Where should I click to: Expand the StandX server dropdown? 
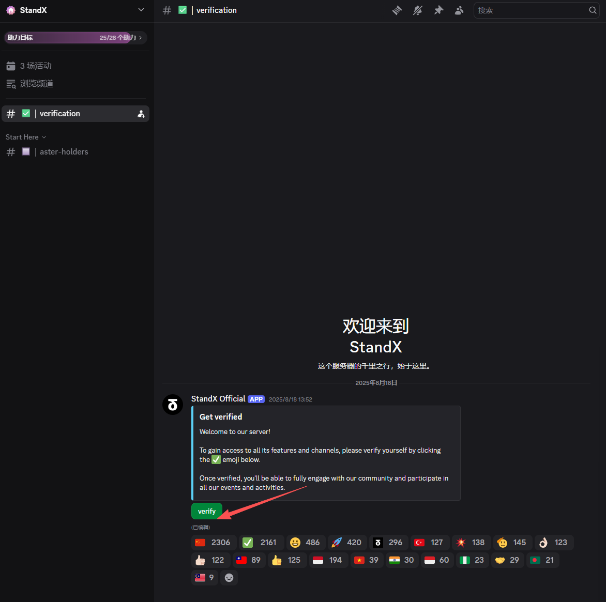point(141,10)
